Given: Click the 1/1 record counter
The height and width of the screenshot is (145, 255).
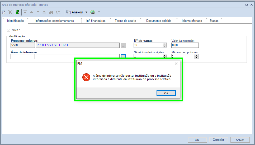Looking at the screenshot, I should (58, 12).
